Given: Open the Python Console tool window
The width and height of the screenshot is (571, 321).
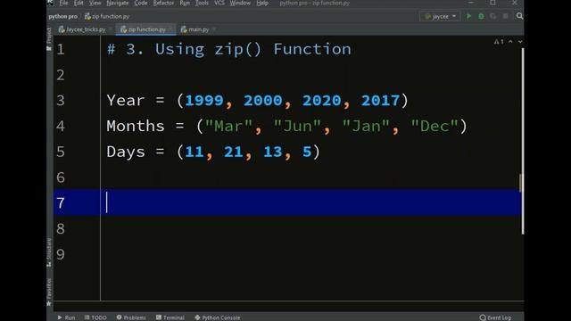Looking at the screenshot, I should [x=218, y=317].
